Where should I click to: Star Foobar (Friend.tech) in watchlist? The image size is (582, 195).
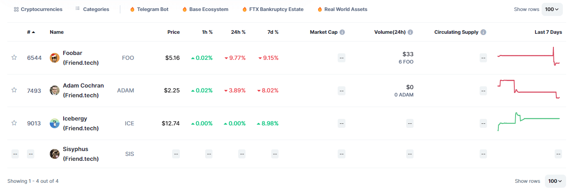[x=14, y=57]
